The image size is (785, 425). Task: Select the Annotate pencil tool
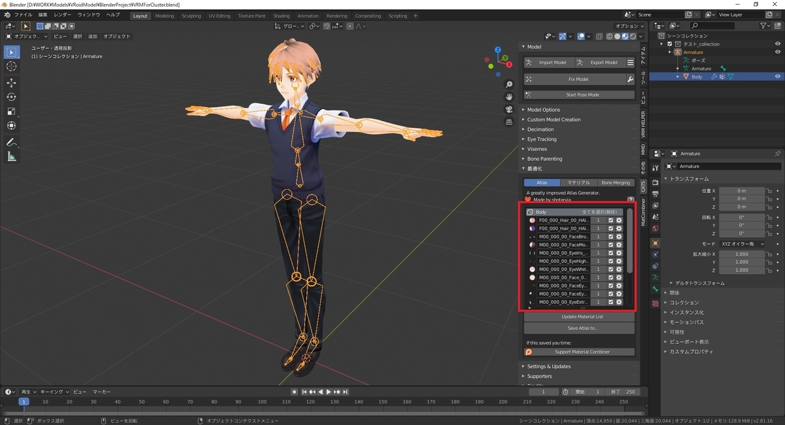12,142
